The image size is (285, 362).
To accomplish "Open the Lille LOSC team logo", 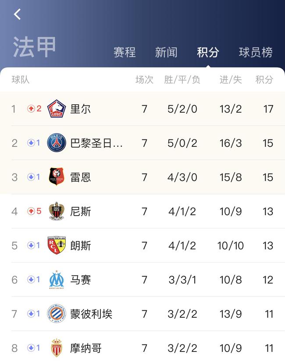I will click(x=57, y=109).
